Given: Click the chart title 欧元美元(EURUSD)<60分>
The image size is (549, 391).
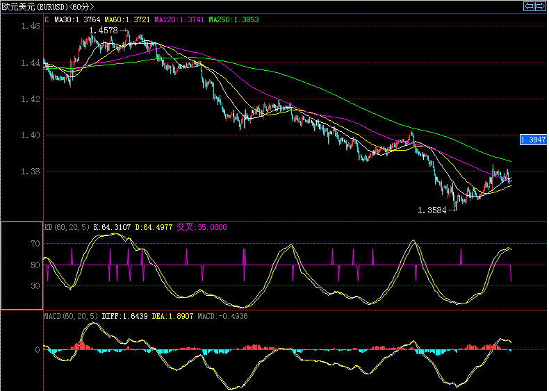Looking at the screenshot, I should tap(48, 7).
